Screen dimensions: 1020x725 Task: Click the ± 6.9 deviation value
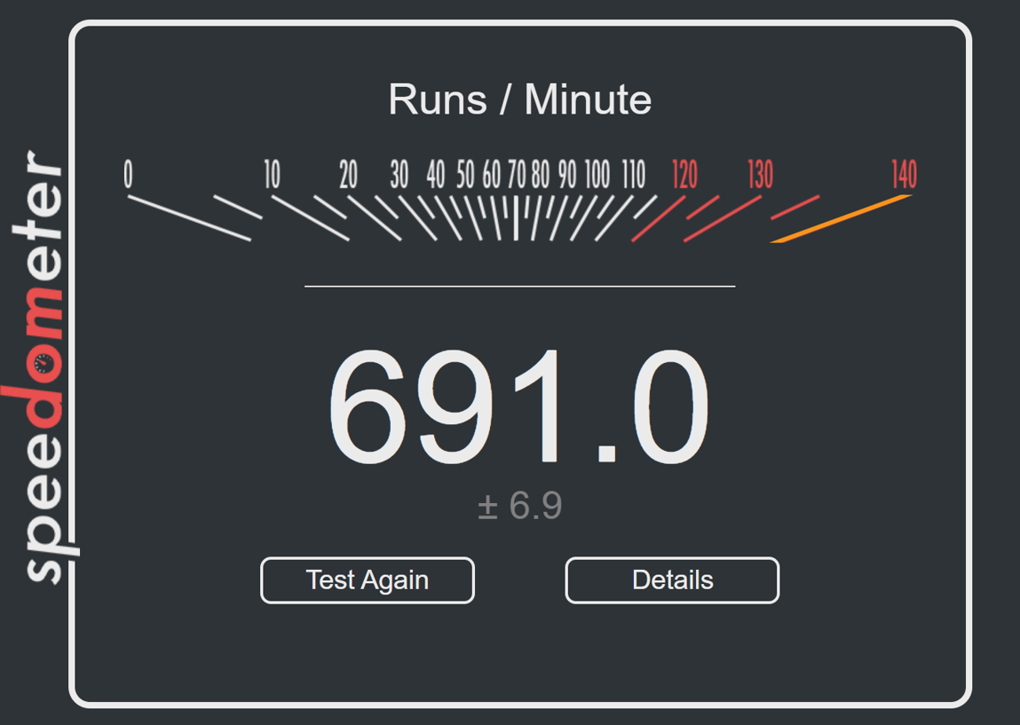[519, 505]
